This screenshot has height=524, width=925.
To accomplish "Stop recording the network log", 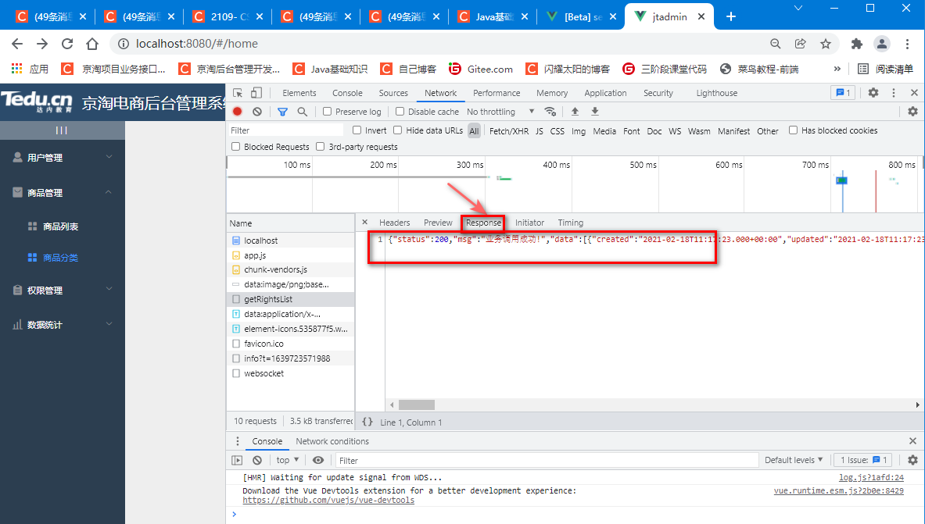I will tap(237, 112).
